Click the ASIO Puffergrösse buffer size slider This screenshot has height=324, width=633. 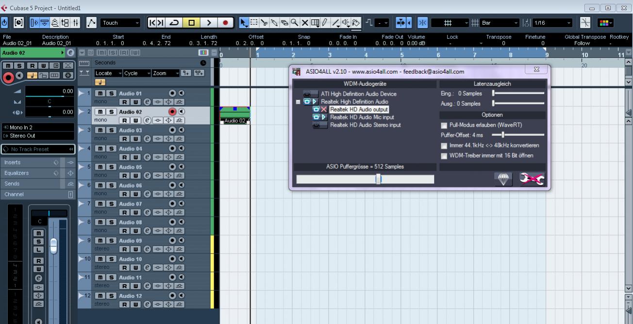[x=365, y=179]
